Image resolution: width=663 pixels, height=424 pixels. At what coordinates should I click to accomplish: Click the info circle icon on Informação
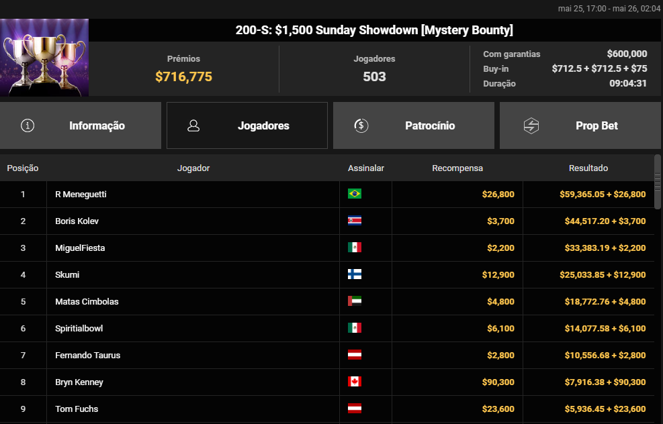click(x=28, y=125)
